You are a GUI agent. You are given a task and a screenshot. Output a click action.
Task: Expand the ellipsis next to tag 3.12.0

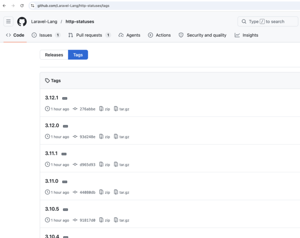pos(66,126)
